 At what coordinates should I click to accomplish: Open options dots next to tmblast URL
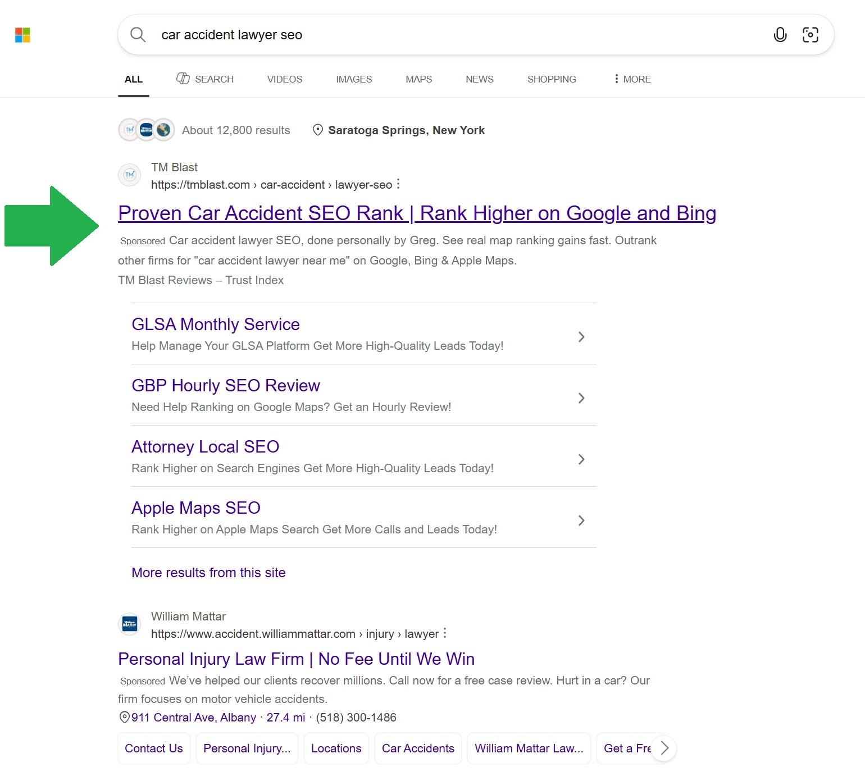398,184
